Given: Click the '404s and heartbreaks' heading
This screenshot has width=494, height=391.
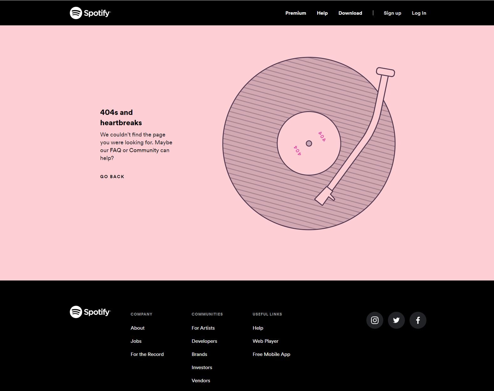Looking at the screenshot, I should 121,117.
